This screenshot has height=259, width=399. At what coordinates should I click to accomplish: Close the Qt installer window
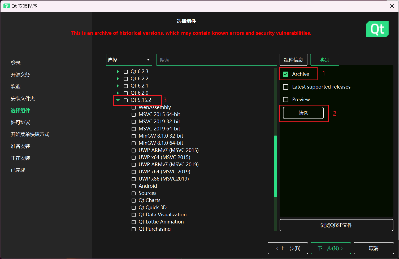coord(392,6)
